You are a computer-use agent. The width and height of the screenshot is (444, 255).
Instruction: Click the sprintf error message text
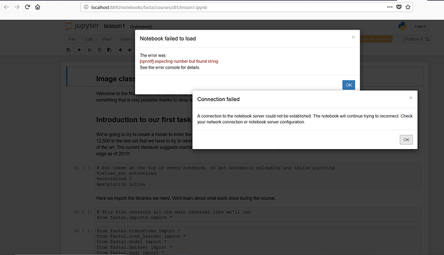tap(179, 62)
